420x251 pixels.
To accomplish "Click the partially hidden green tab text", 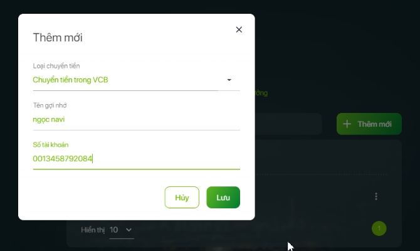I will pos(261,93).
